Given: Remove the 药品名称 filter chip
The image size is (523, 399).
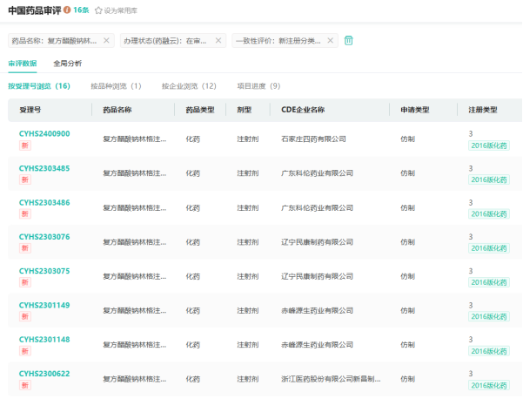Looking at the screenshot, I should coord(106,40).
